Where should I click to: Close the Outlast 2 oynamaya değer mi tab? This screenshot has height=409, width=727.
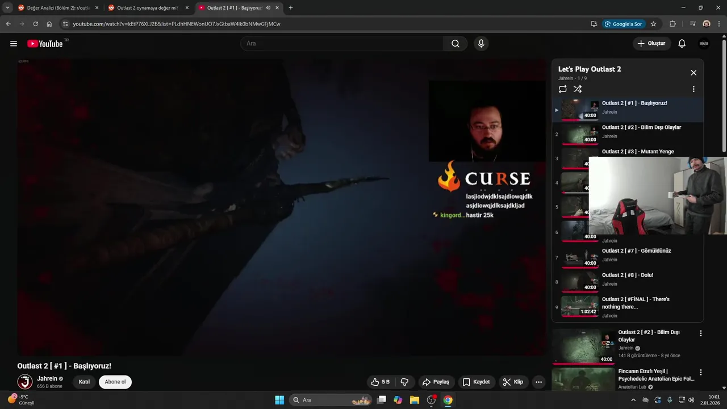pyautogui.click(x=187, y=8)
